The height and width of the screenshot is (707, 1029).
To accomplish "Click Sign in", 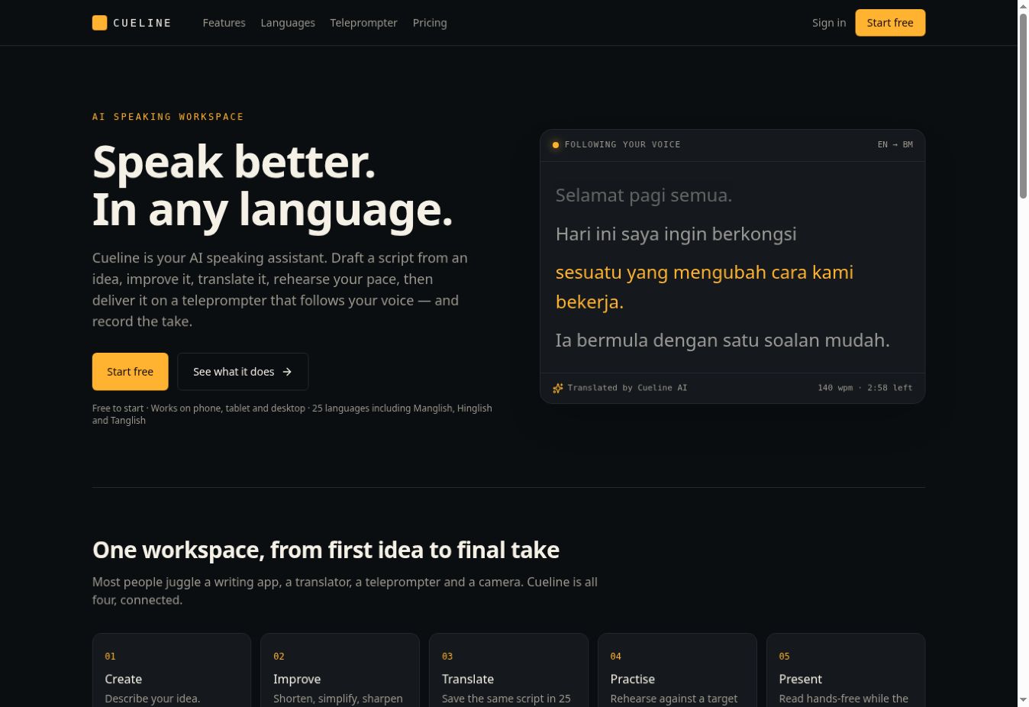I will [x=829, y=23].
